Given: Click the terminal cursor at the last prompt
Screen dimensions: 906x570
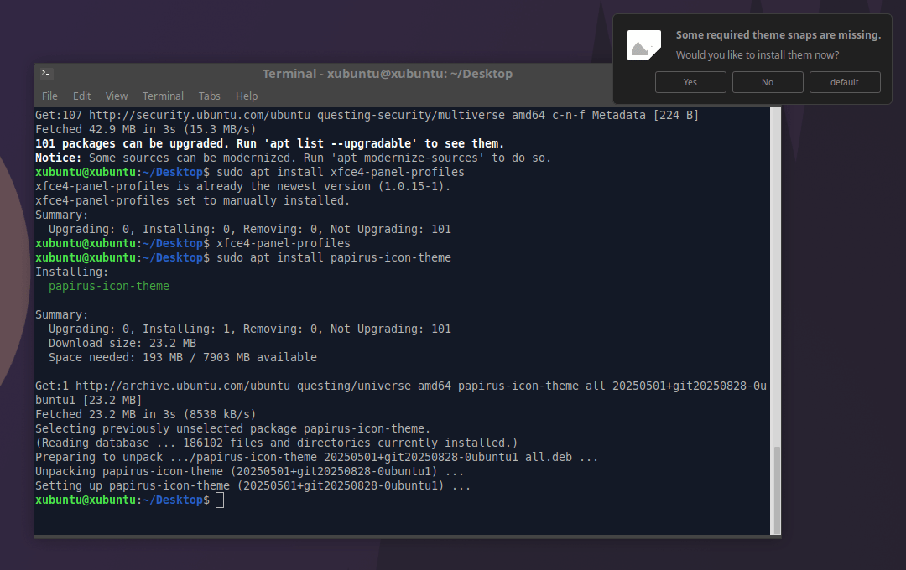Looking at the screenshot, I should click(x=220, y=500).
